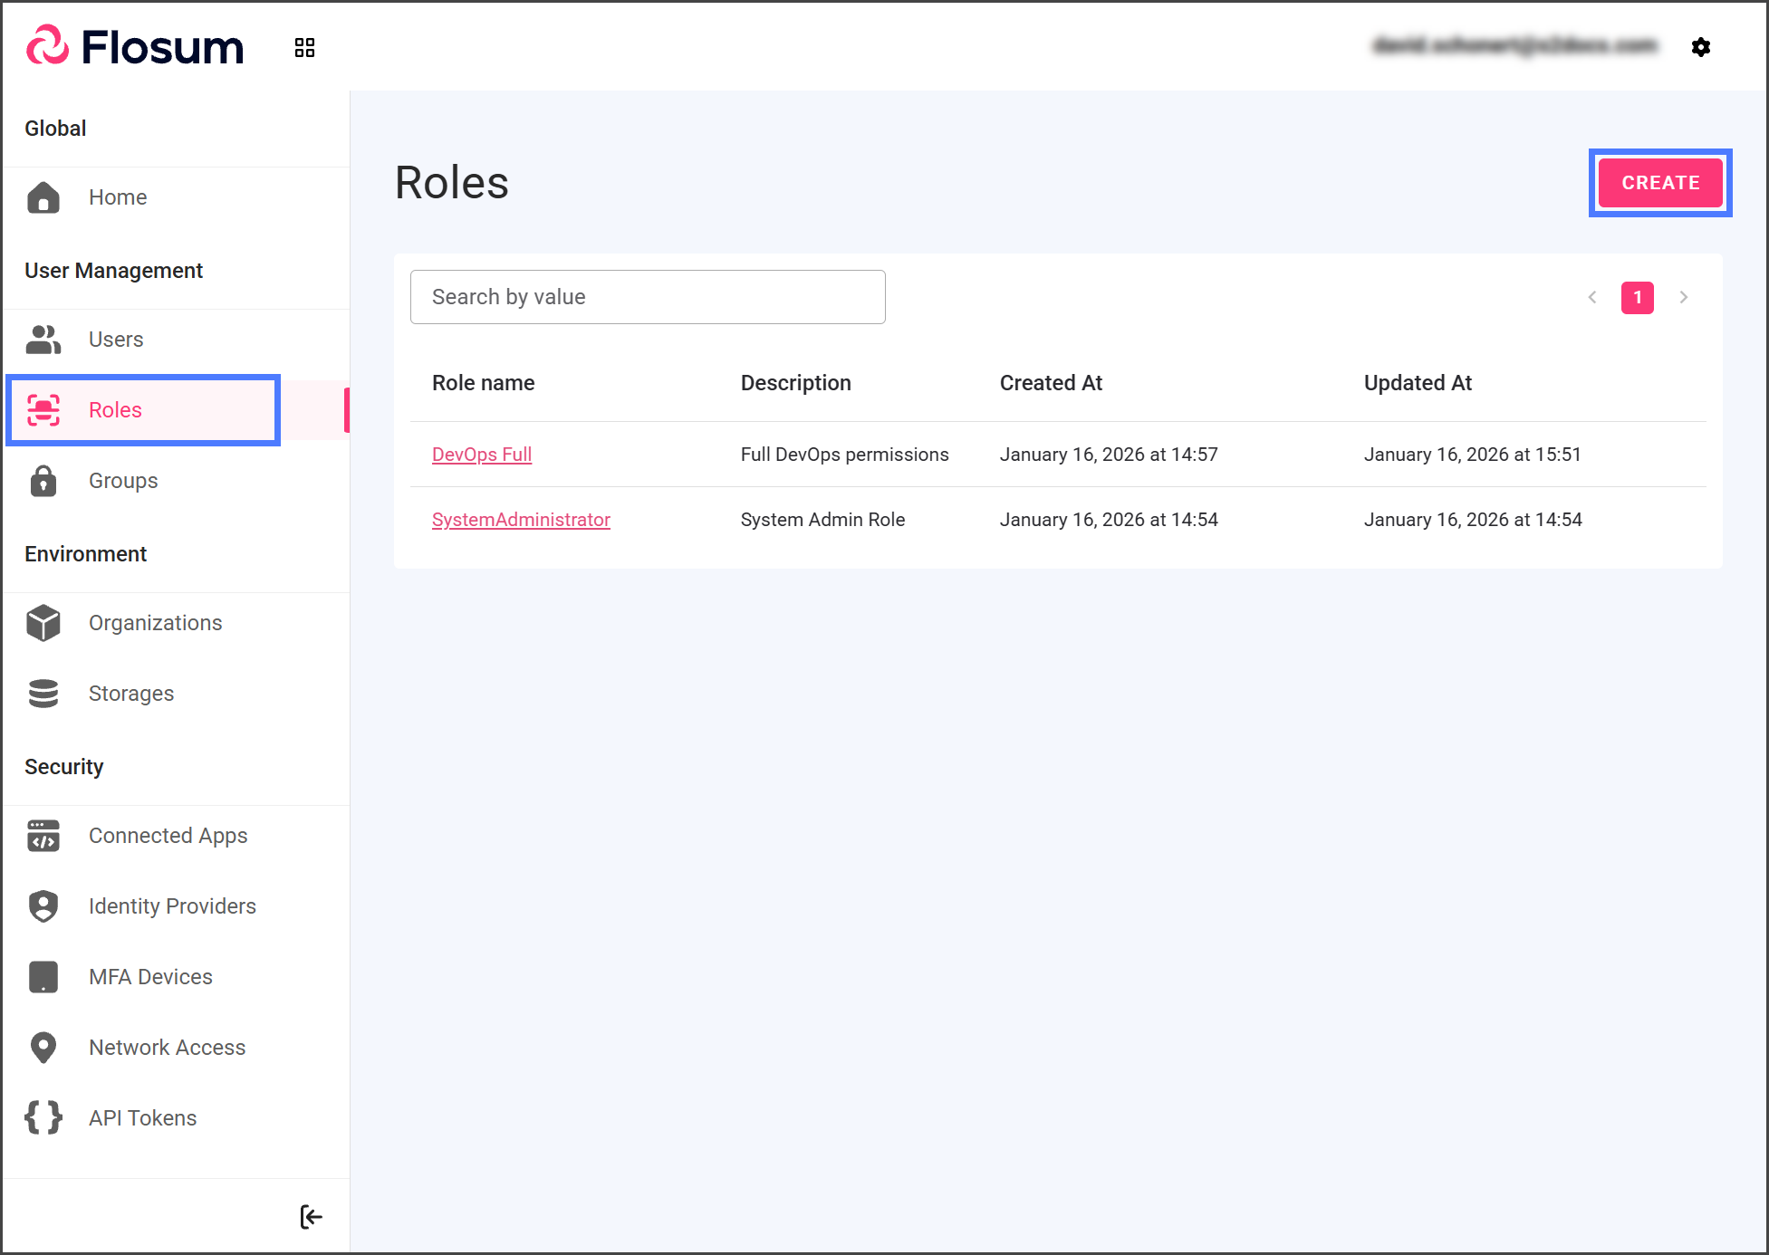Click the API Tokens curly braces icon
Image resolution: width=1769 pixels, height=1255 pixels.
(43, 1118)
